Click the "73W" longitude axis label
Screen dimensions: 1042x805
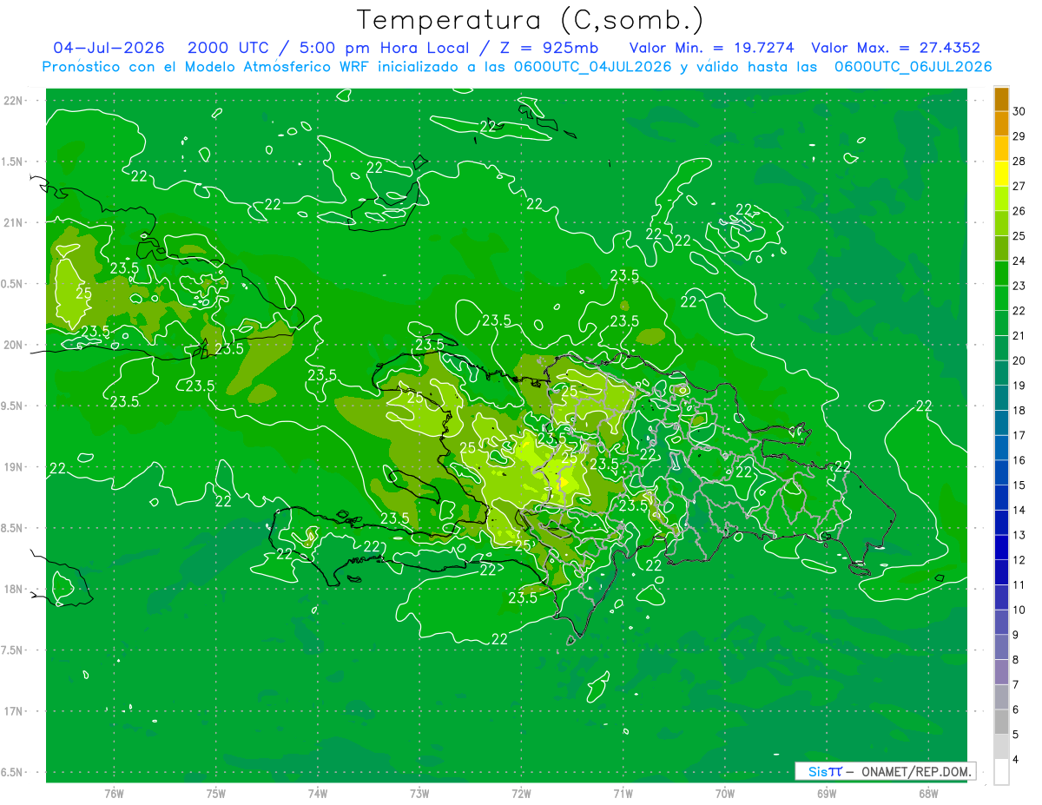[x=419, y=794]
